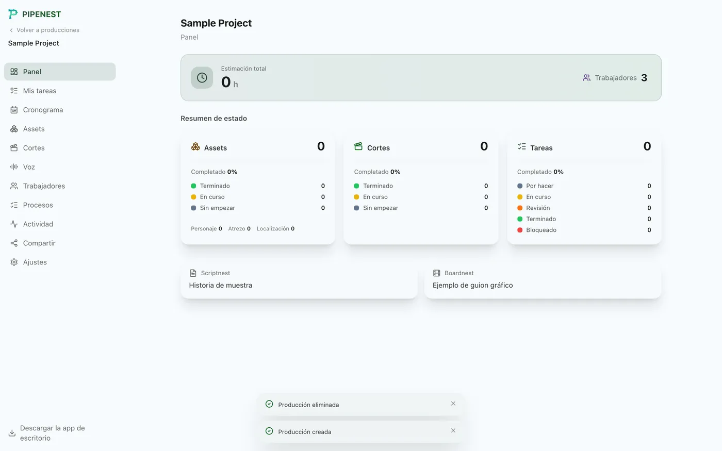
Task: Click the Compartir share icon
Action: pos(14,243)
